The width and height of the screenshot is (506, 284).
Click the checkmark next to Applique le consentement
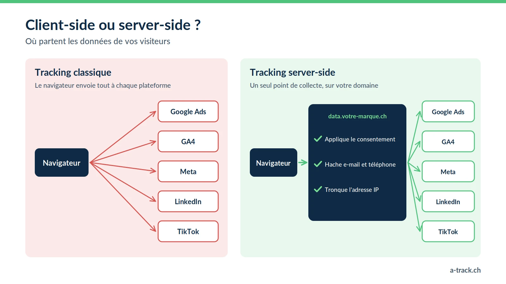[318, 139]
